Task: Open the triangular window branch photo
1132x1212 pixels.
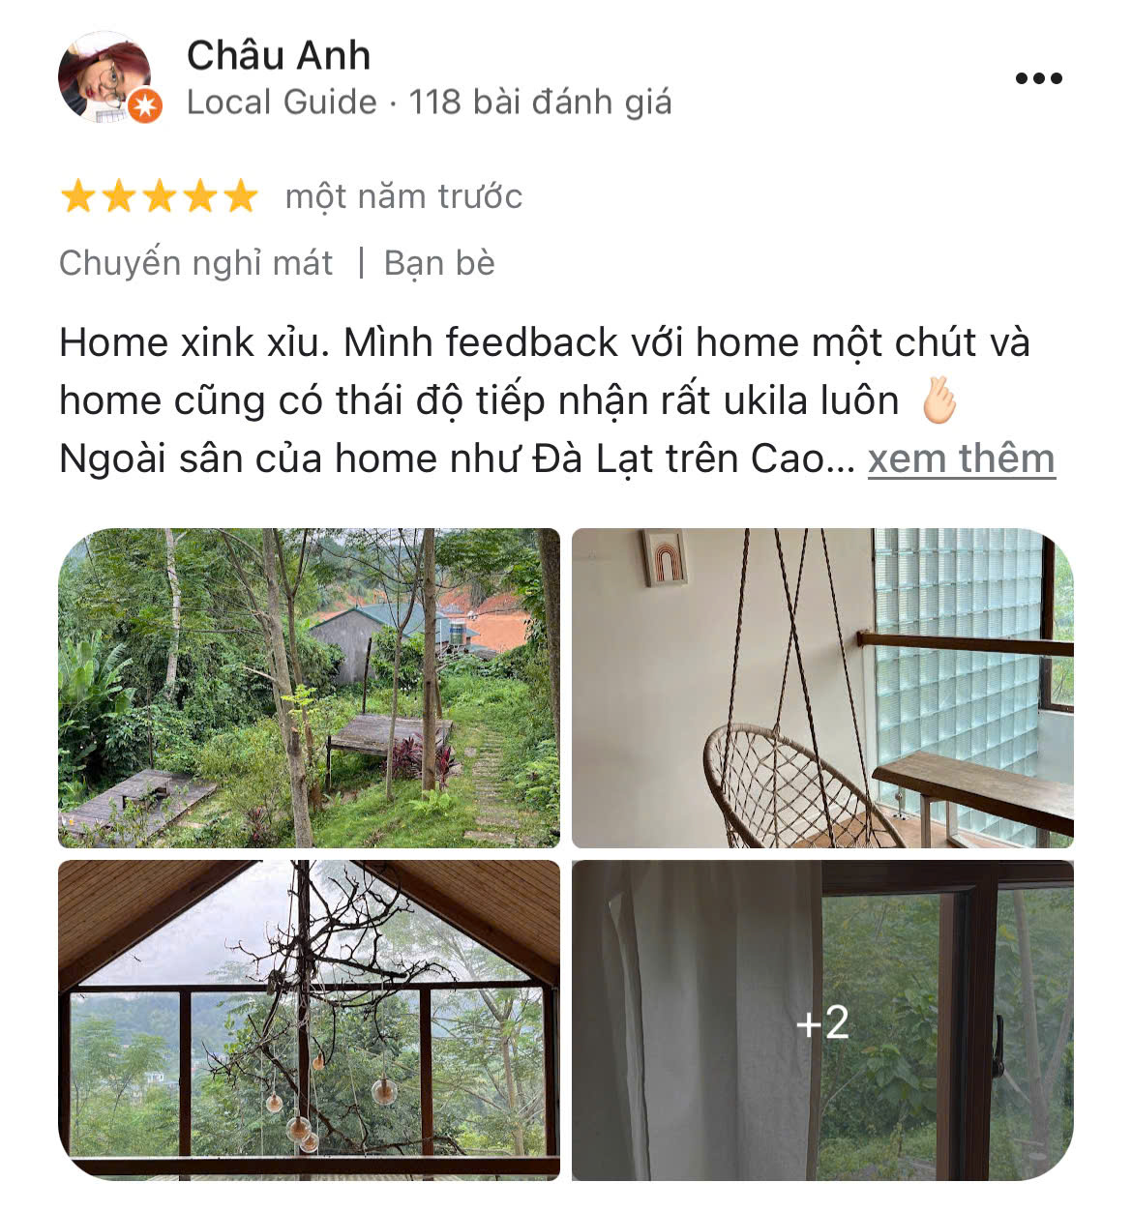Action: (309, 1020)
